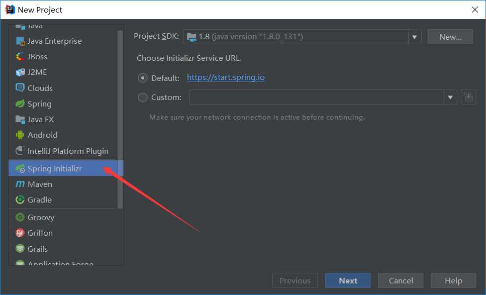
Task: Click the project list vertical scrollbar
Action: point(120,119)
